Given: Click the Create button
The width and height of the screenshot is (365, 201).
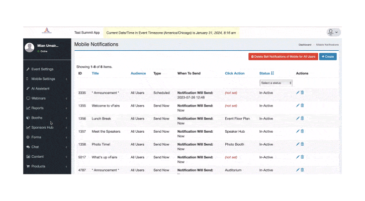Looking at the screenshot, I should [x=328, y=57].
